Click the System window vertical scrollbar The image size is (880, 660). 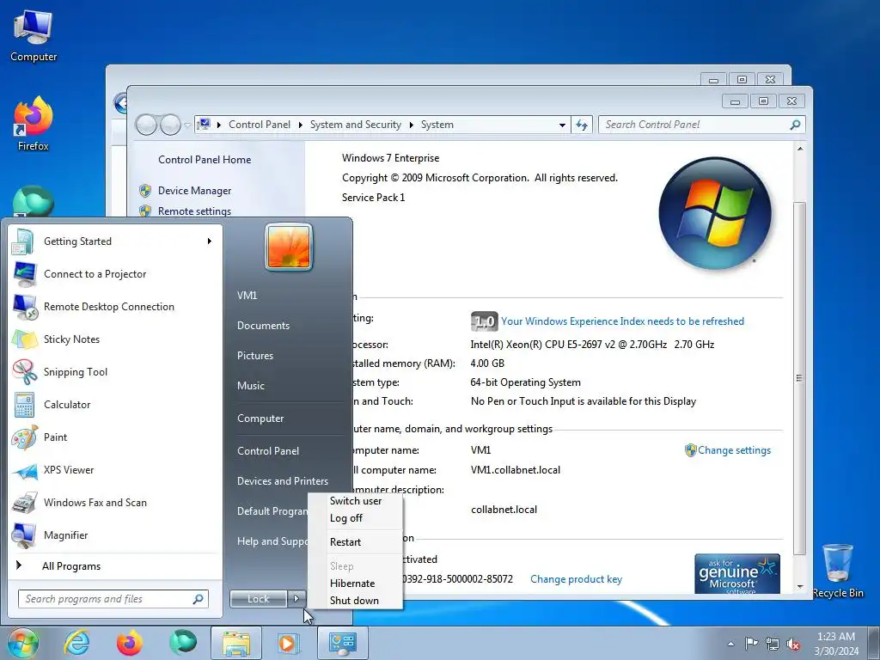point(800,377)
